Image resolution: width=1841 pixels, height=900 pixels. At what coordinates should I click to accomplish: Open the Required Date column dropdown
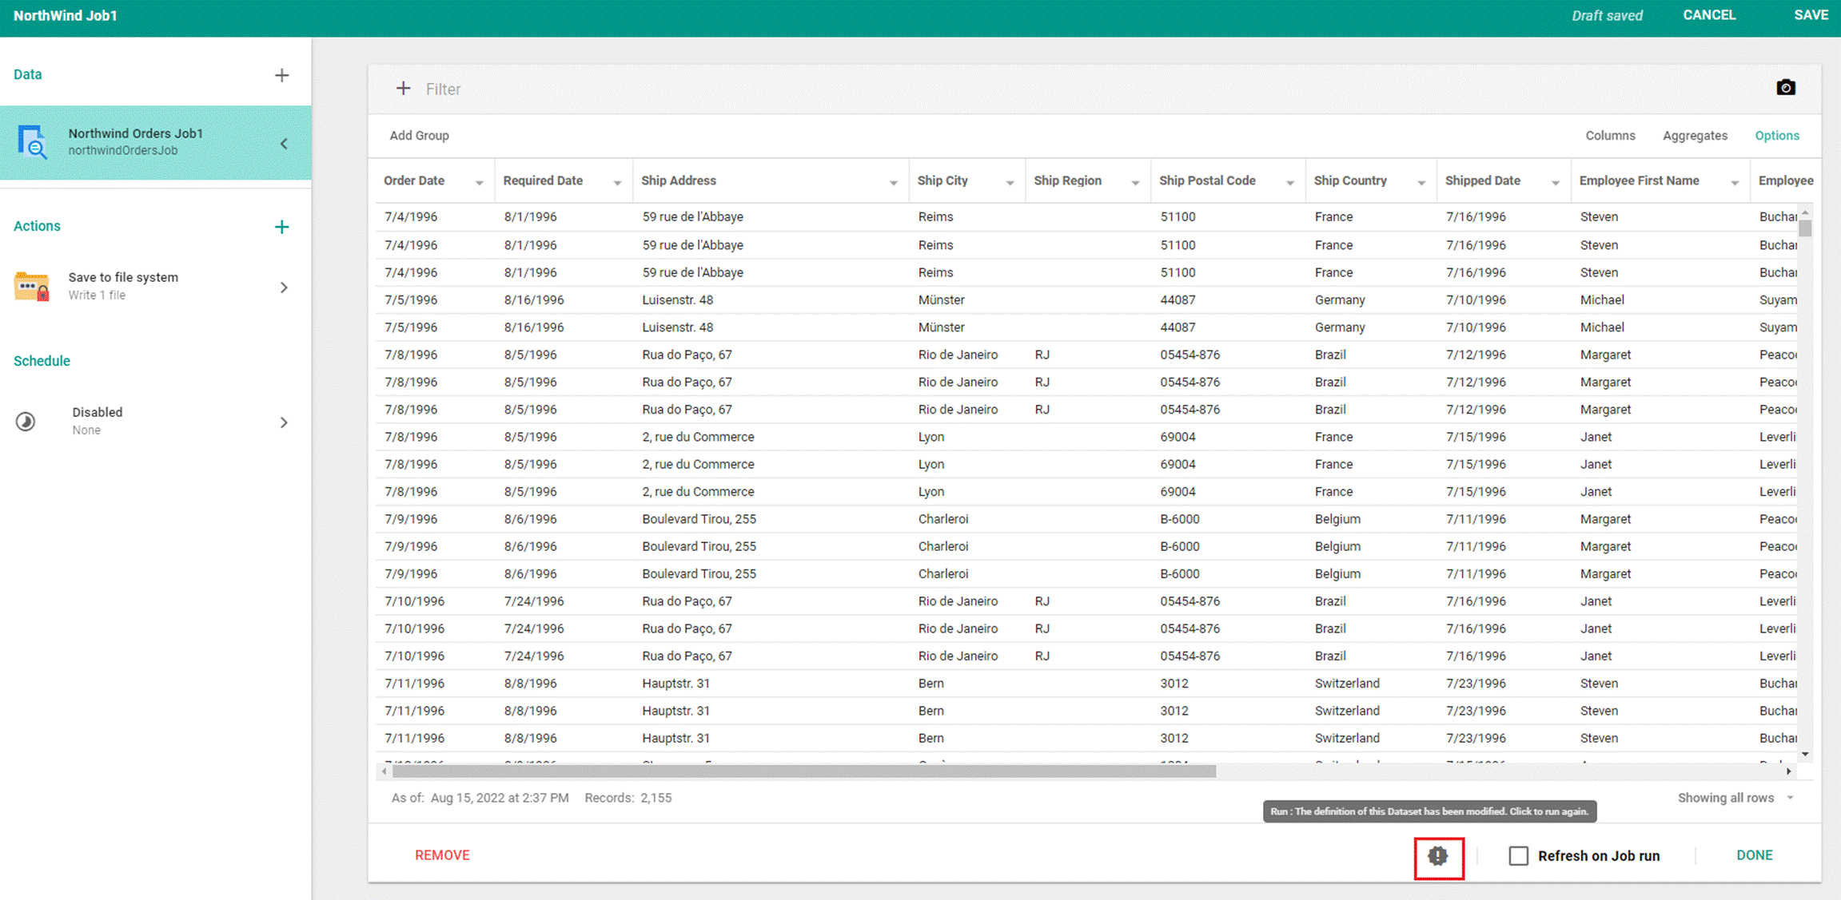click(617, 183)
